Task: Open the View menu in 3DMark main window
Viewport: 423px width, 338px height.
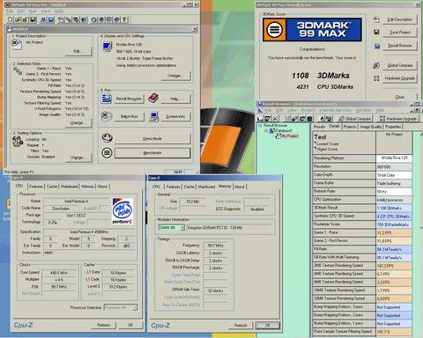Action: coord(46,11)
